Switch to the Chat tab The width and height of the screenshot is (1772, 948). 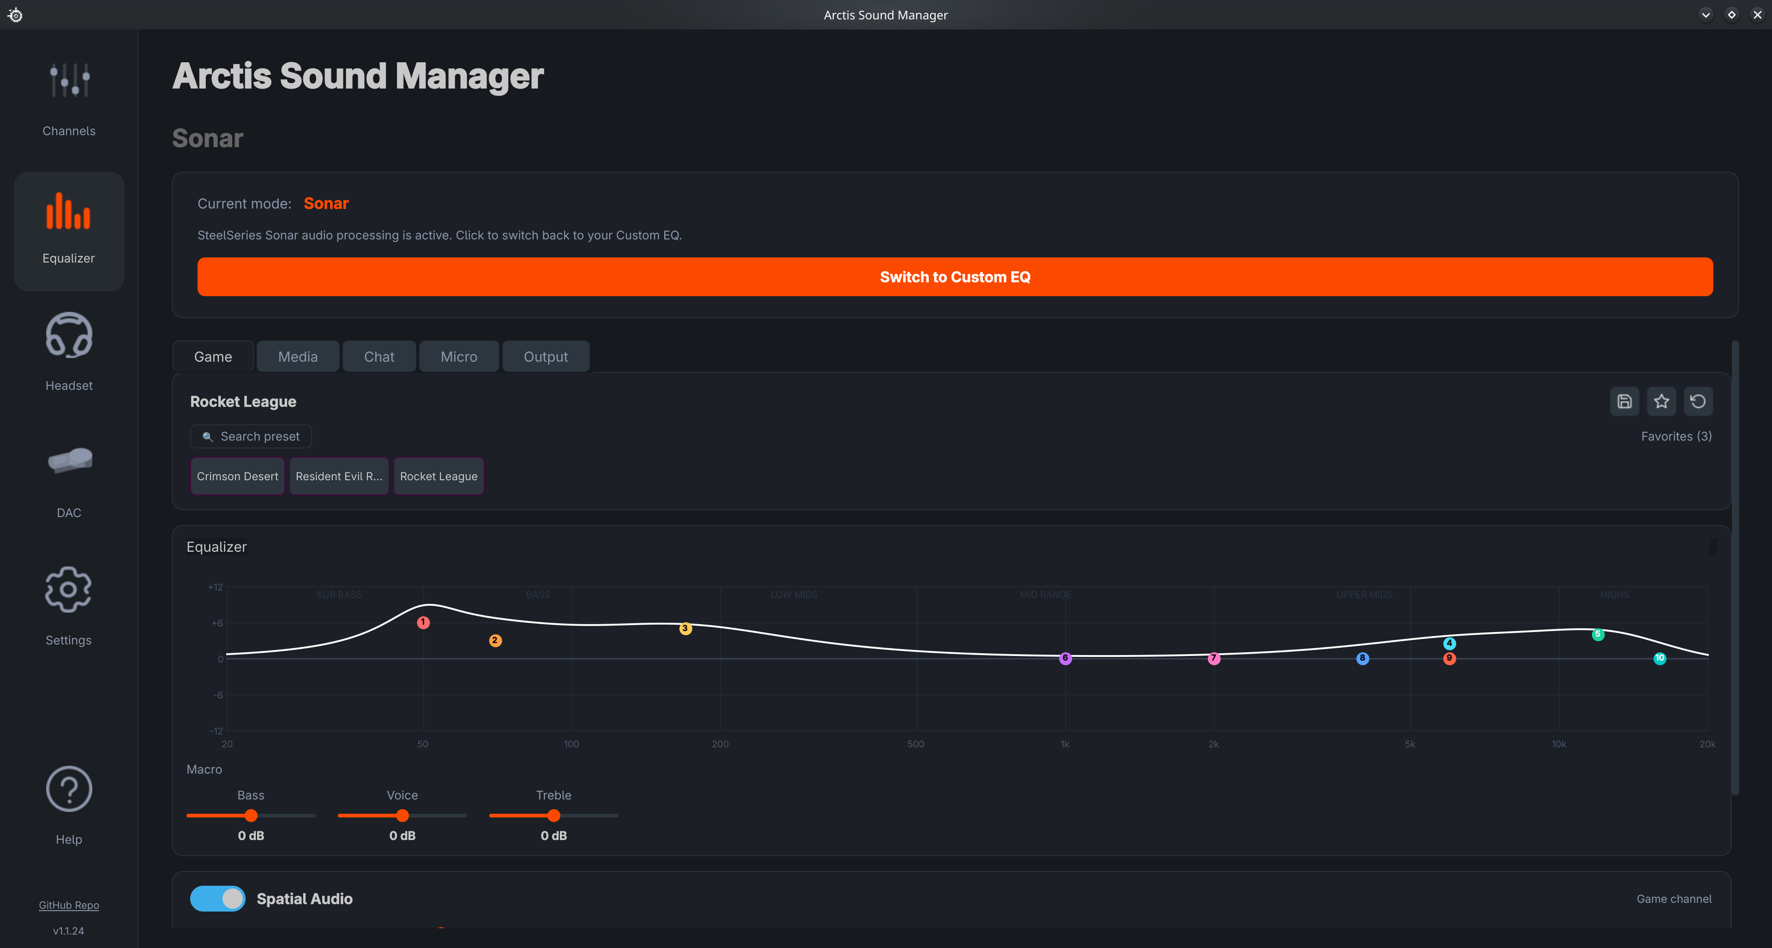tap(379, 357)
